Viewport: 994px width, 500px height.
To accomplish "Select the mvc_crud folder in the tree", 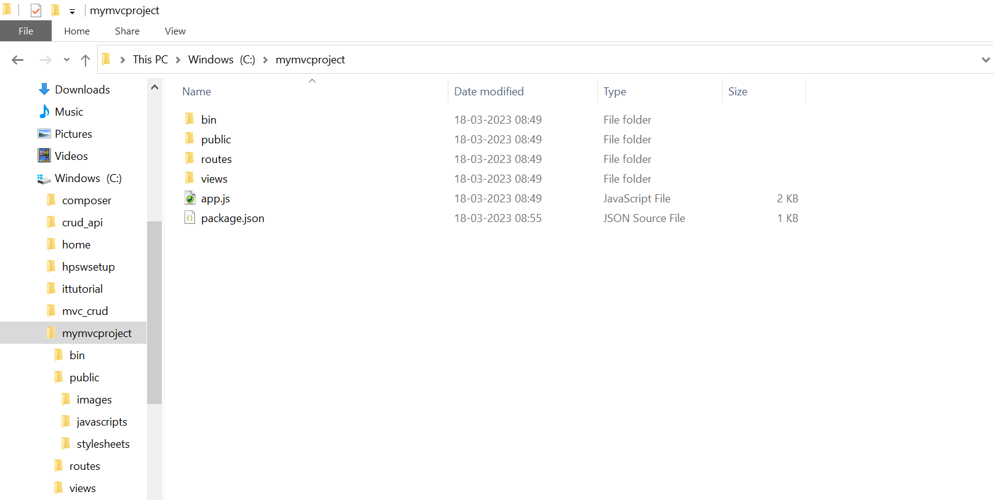I will point(85,311).
